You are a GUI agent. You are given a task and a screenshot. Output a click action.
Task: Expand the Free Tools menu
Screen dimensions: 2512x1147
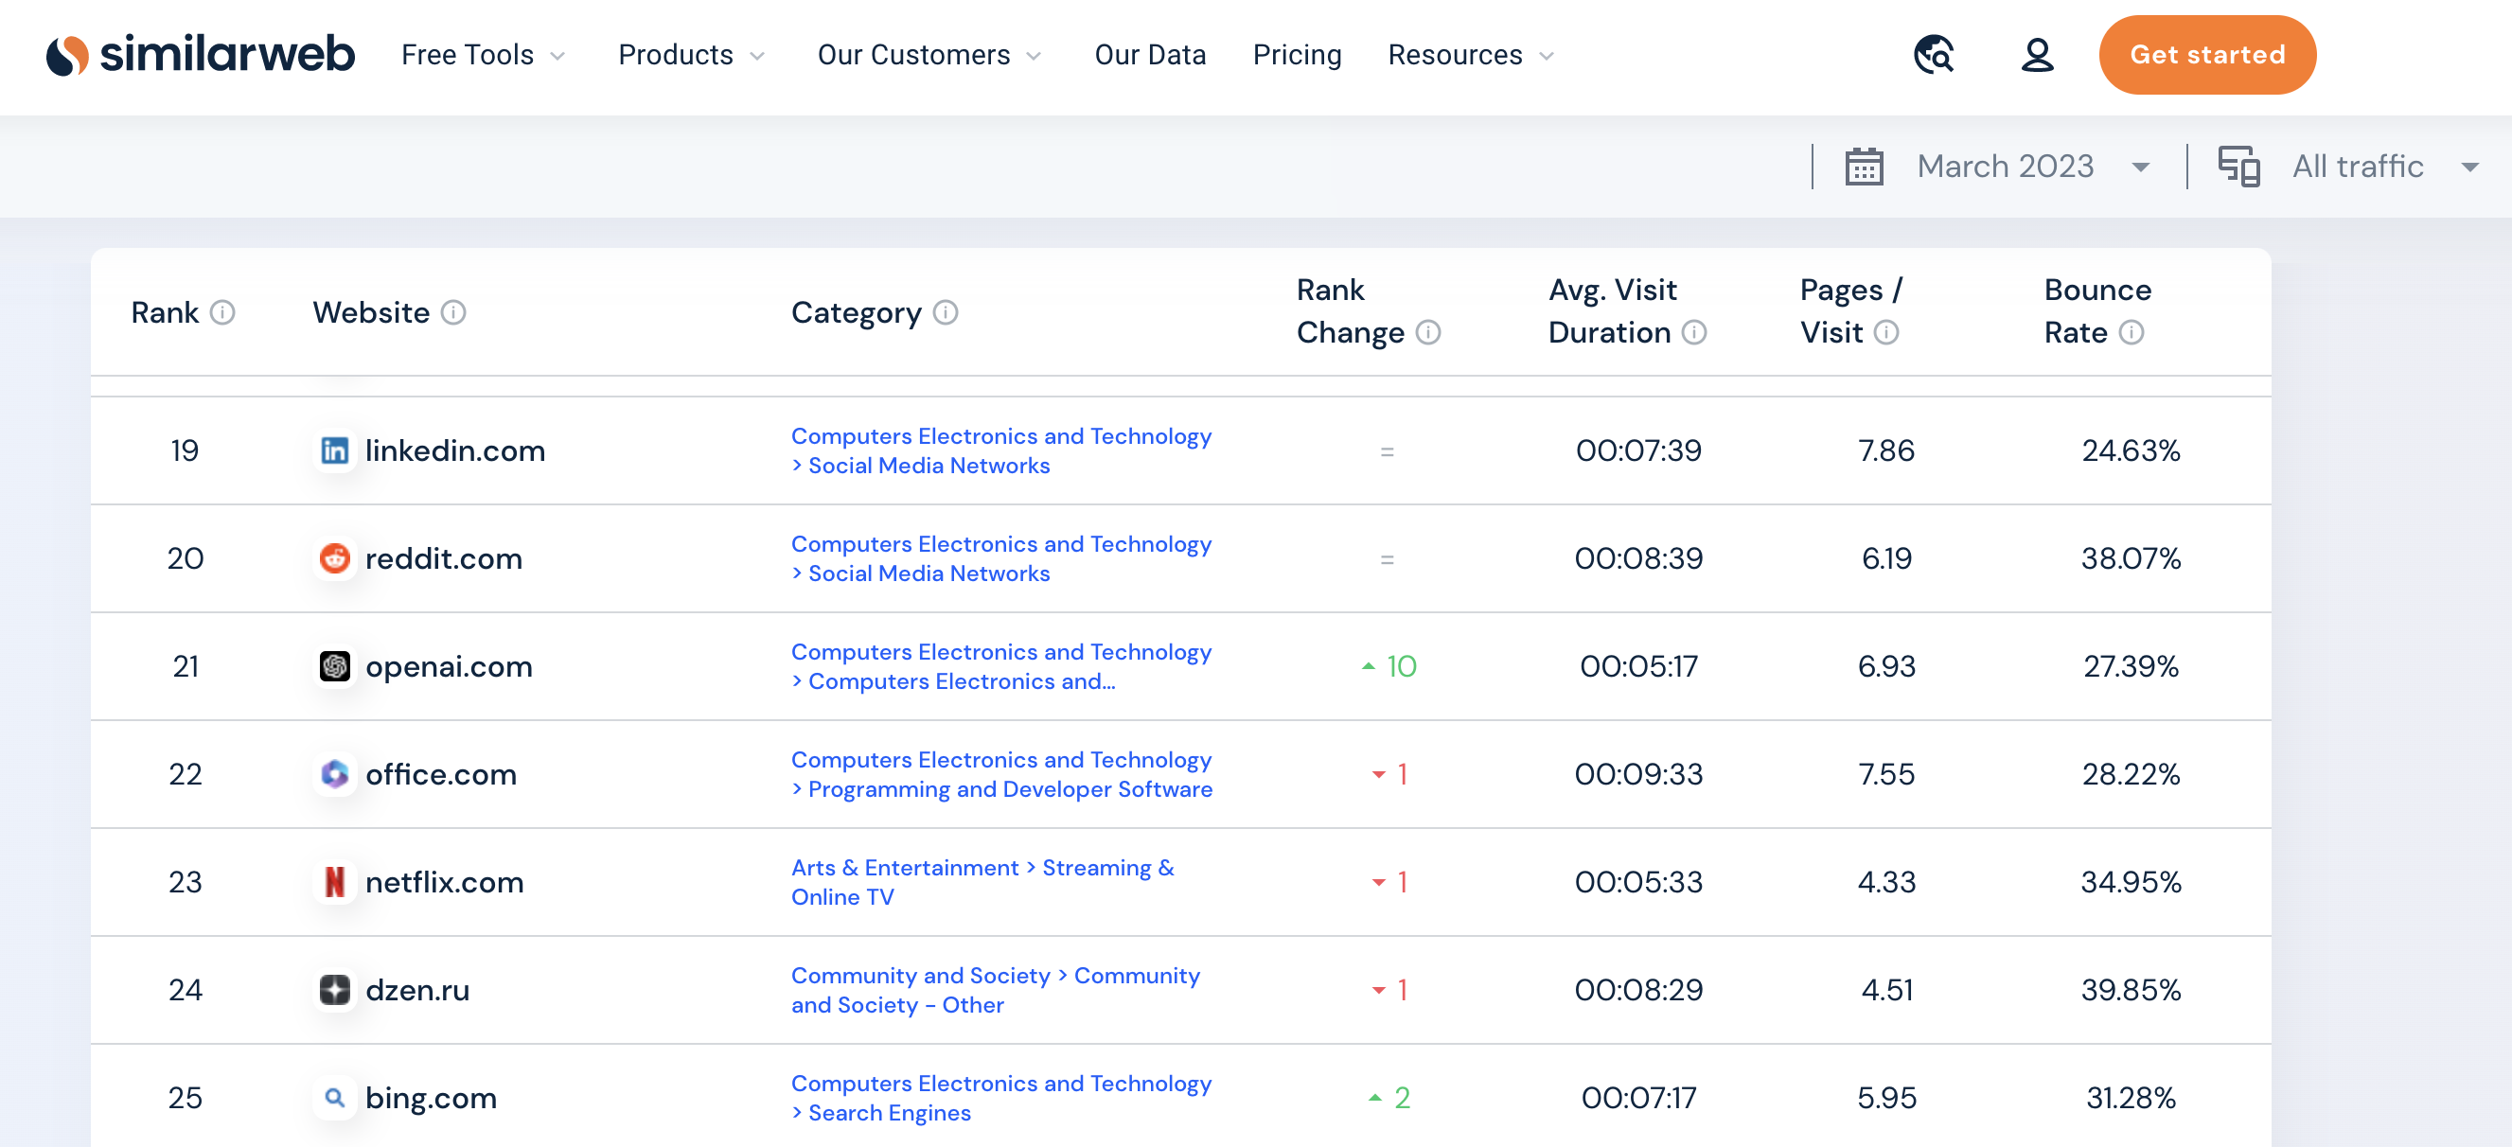(483, 56)
